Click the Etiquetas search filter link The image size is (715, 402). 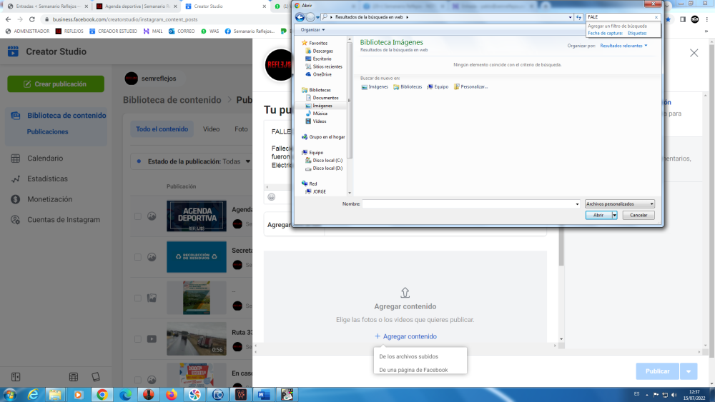coord(637,34)
